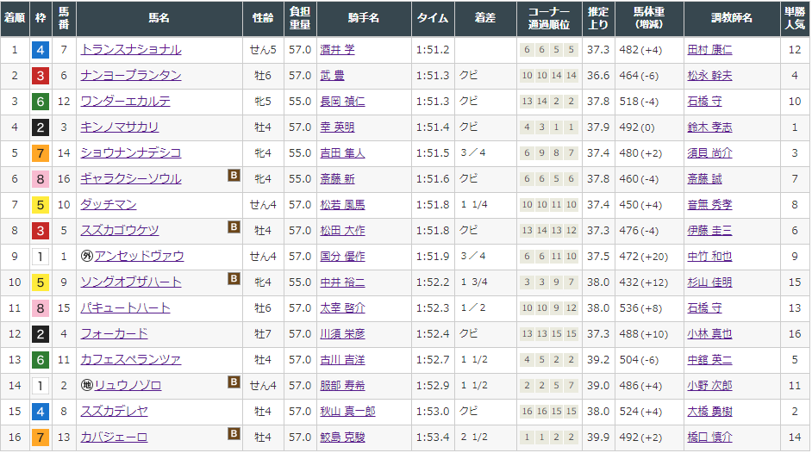Open trainer profile 田村 康仁
This screenshot has height=453, width=812.
point(709,50)
